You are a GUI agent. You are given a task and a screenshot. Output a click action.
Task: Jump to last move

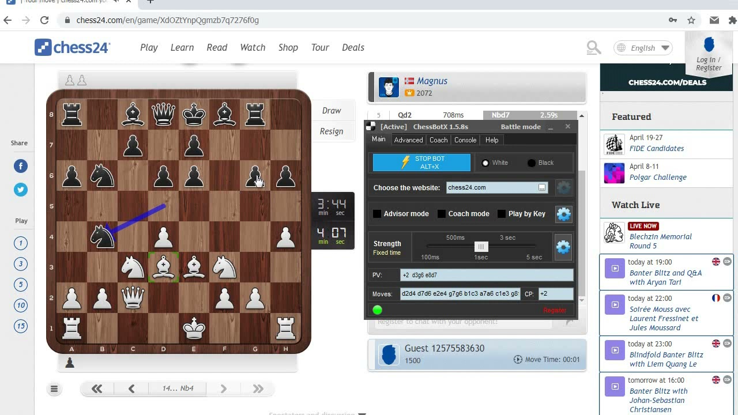tap(258, 388)
